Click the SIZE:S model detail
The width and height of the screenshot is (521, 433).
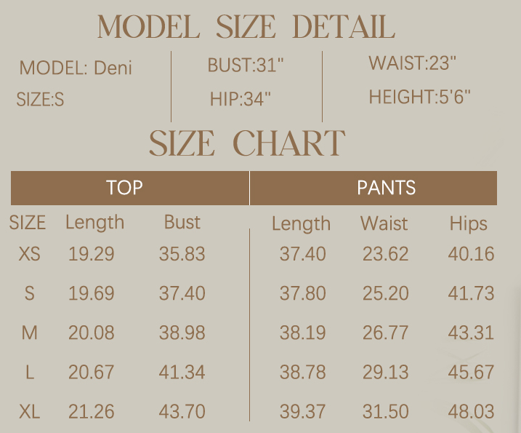[x=40, y=100]
